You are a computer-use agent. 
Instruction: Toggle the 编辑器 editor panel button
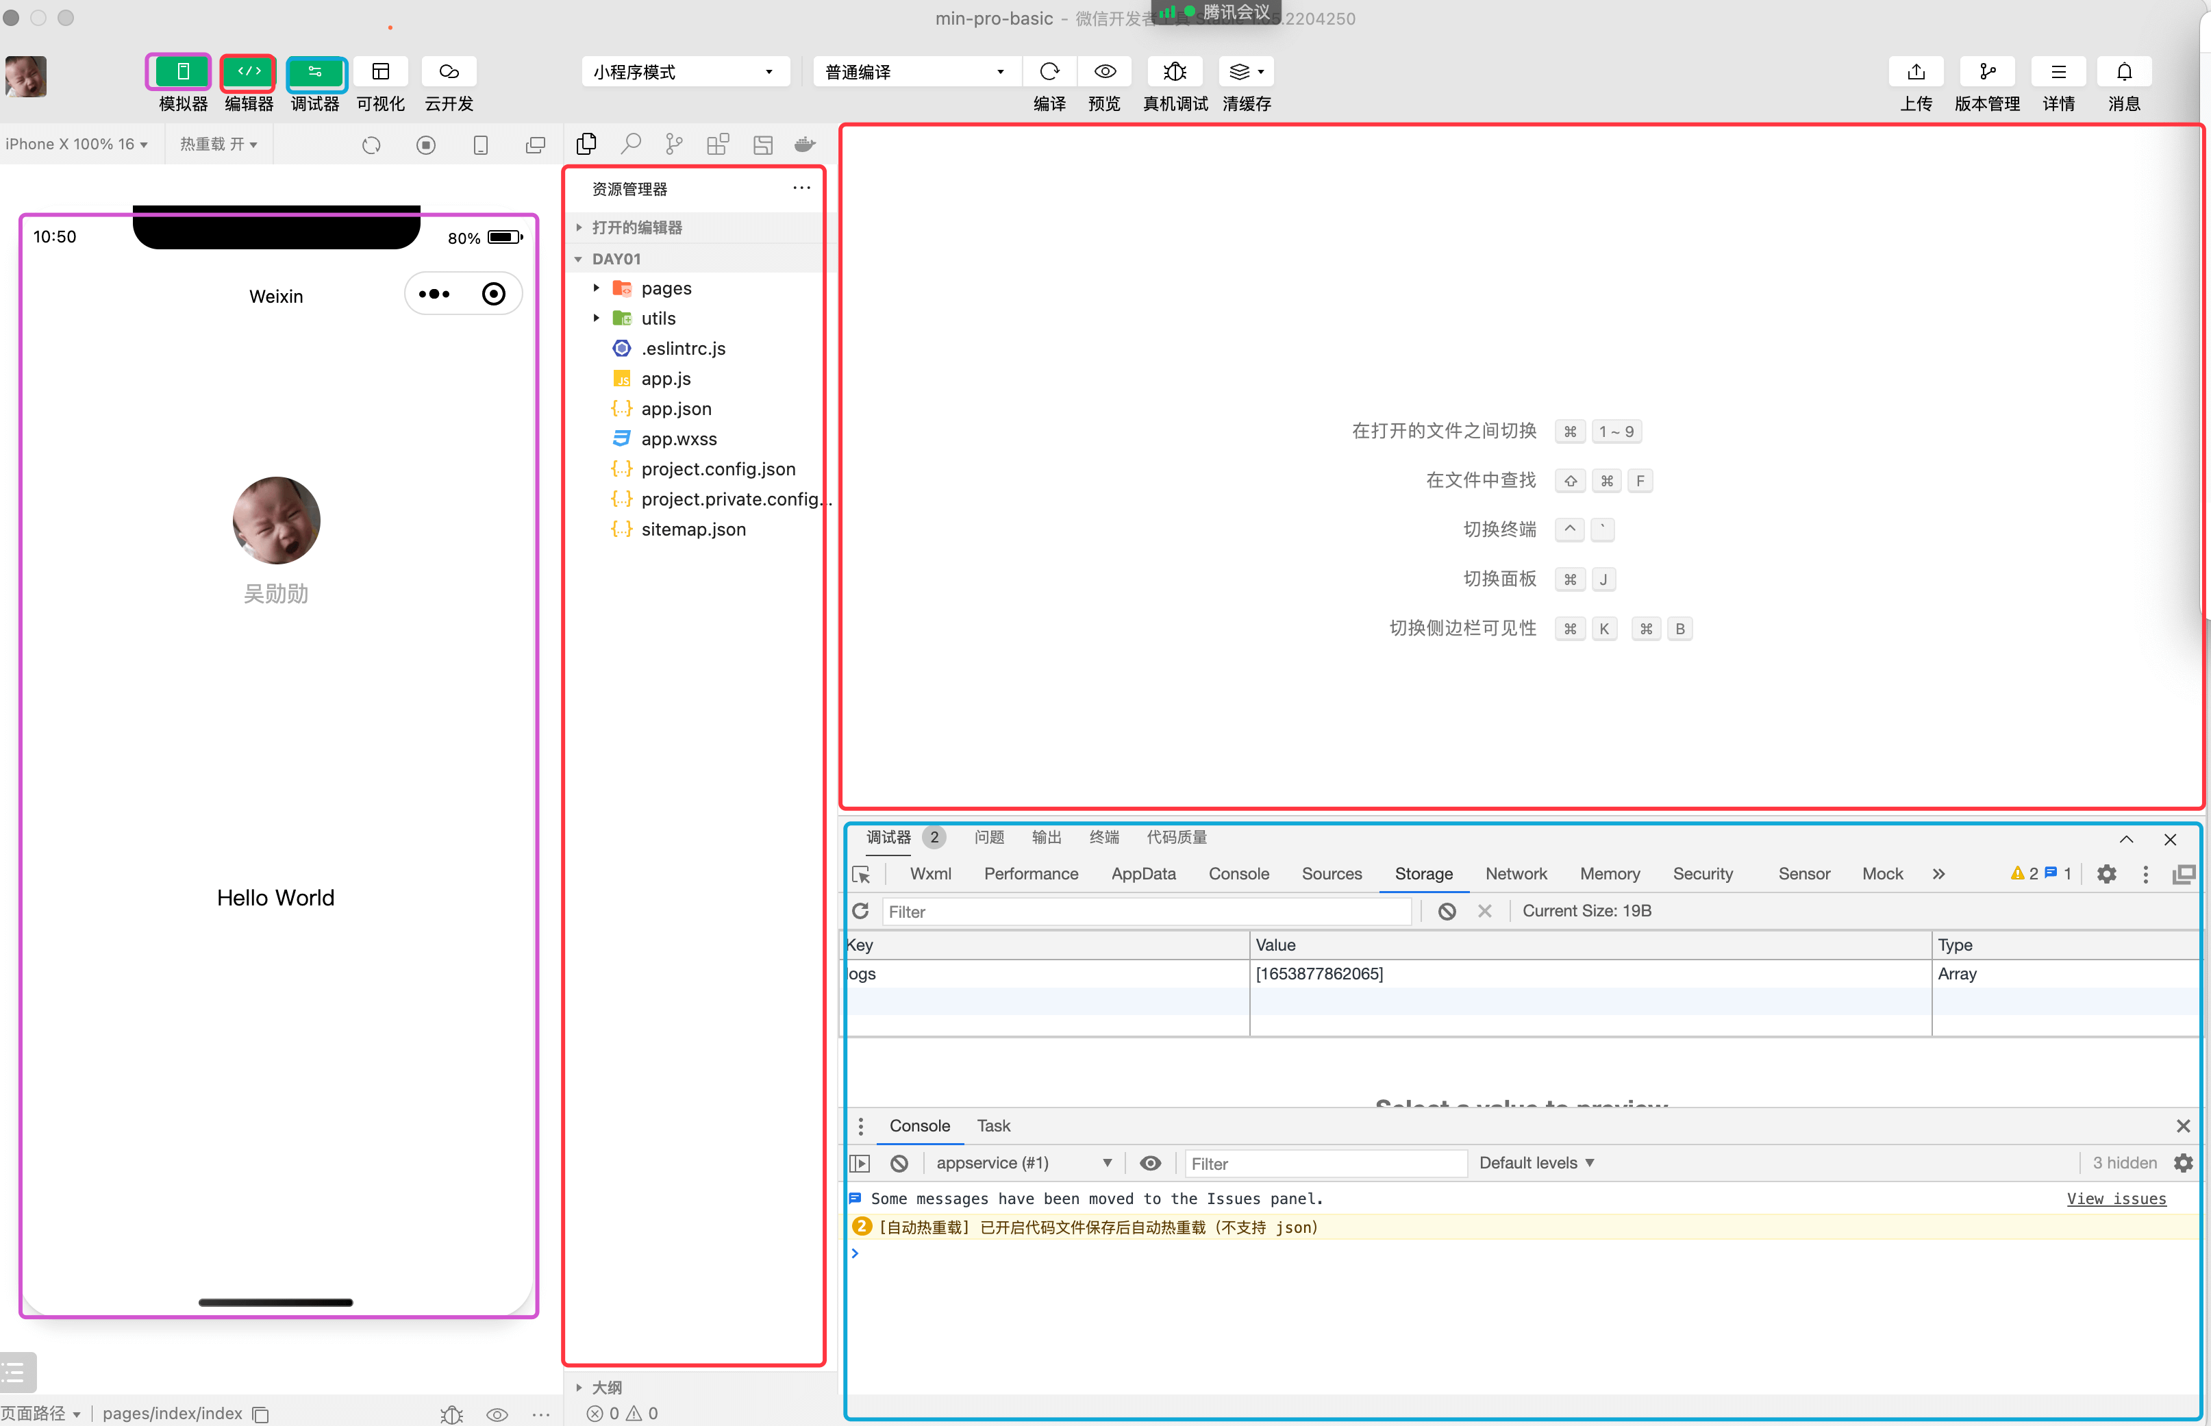[248, 72]
